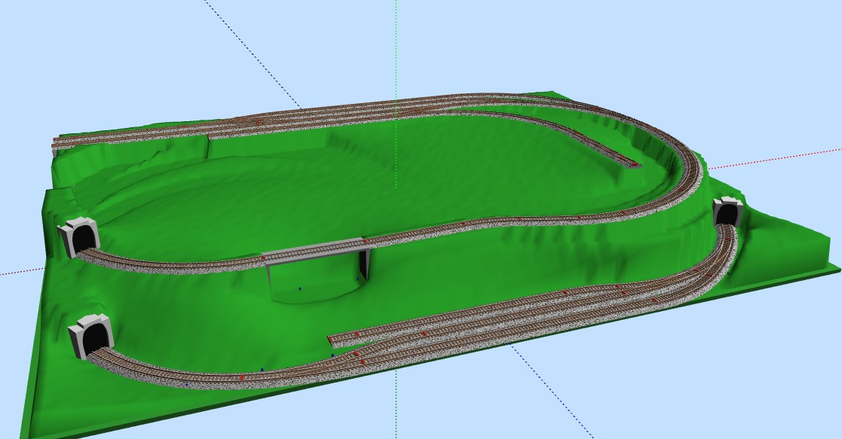
Task: Select the lower-left tunnel portal
Action: pos(92,335)
